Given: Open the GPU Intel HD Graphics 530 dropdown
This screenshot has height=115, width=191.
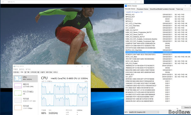Looking at the screenshot, I should tap(144, 112).
